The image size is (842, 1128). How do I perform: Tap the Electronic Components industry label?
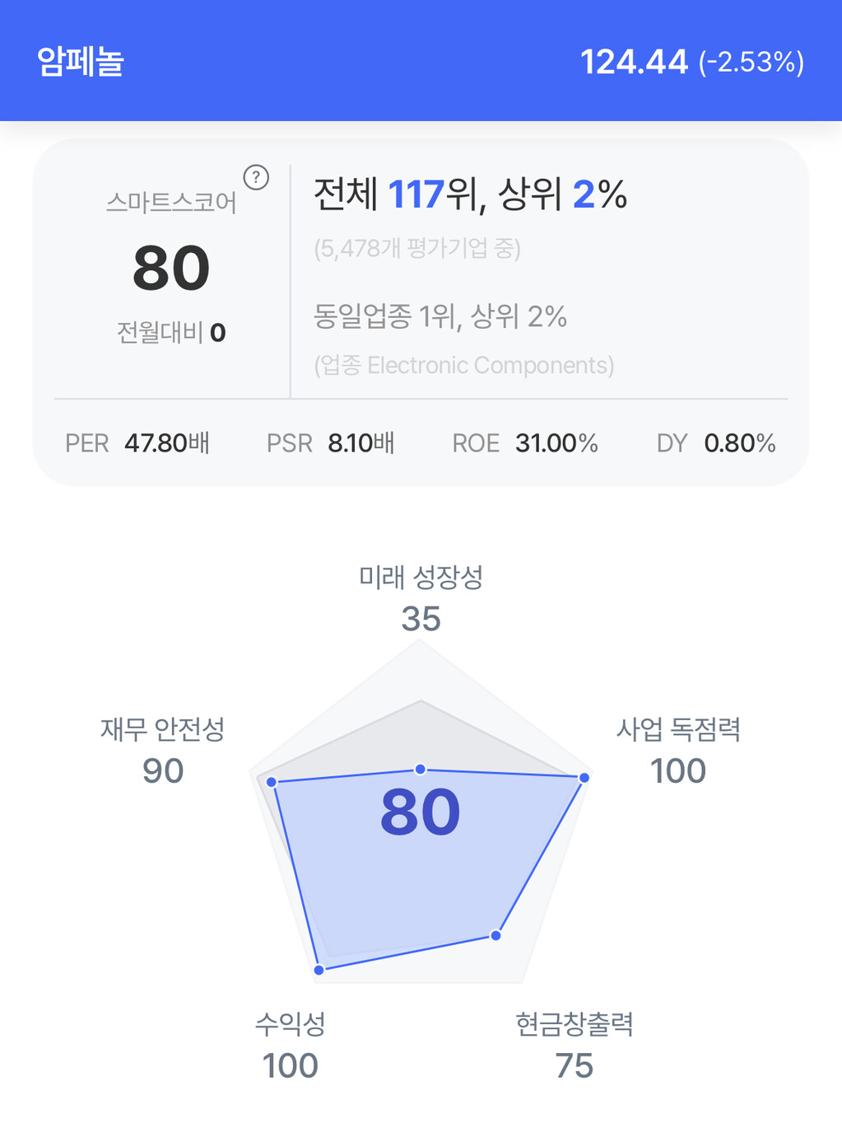click(464, 365)
